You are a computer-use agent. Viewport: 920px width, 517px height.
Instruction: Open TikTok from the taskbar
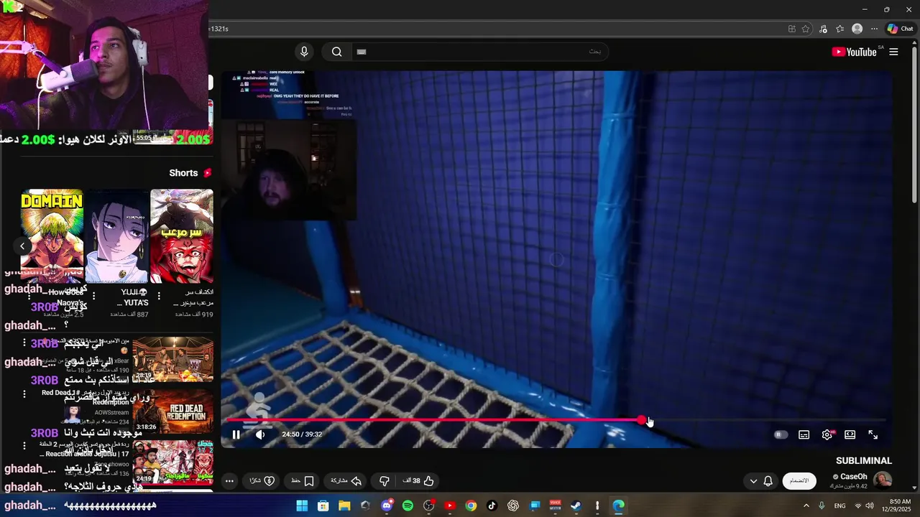492,506
